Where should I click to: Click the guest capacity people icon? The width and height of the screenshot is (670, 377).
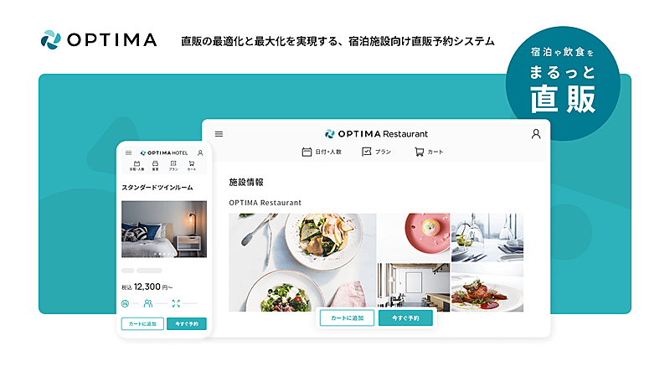point(148,303)
